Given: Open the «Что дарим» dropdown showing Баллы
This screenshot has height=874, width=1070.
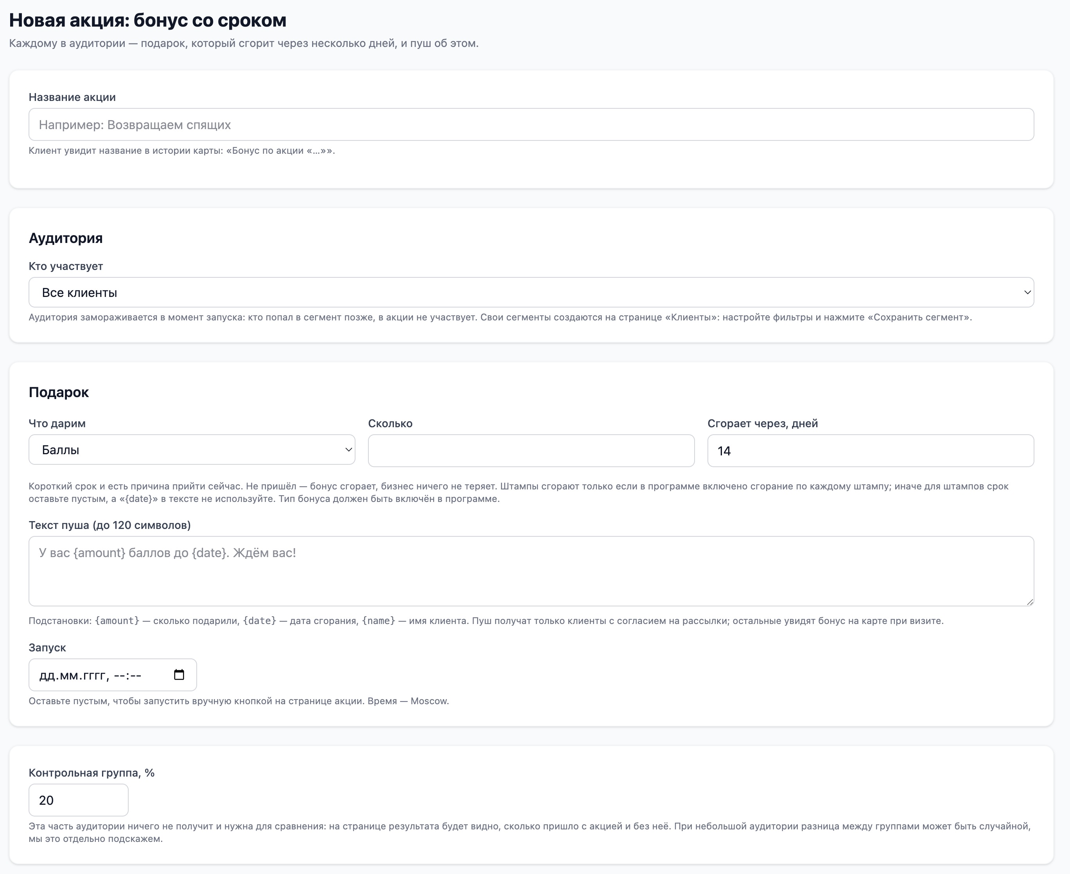Looking at the screenshot, I should coord(192,450).
